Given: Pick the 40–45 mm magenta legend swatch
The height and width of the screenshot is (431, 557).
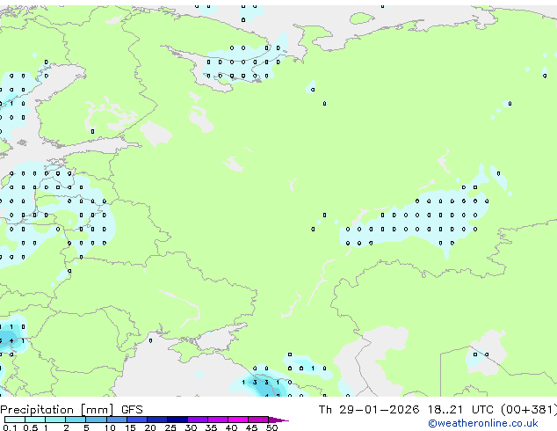Looking at the screenshot, I should (x=238, y=420).
